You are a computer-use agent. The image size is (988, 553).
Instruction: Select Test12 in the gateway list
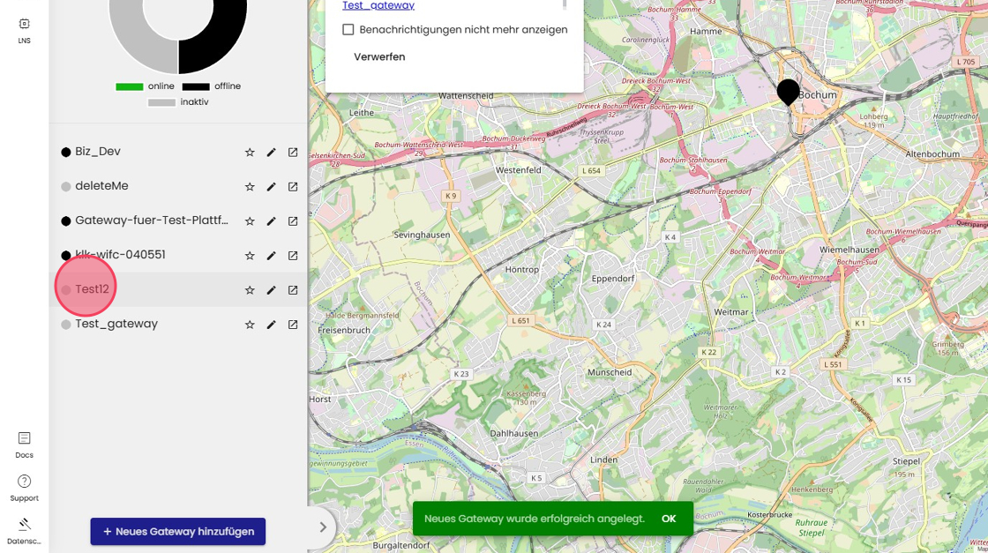click(92, 289)
